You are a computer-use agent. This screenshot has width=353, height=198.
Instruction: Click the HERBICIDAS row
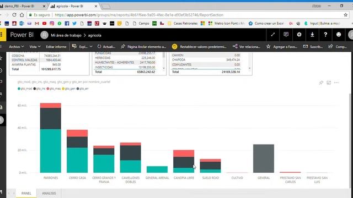click(125, 58)
